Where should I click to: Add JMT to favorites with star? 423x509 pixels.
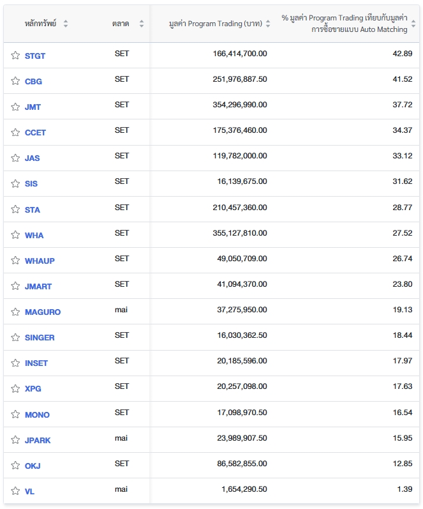pos(15,107)
